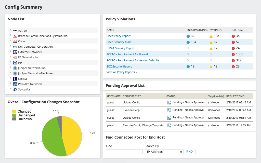Click the Linksys vendor icon
The image size is (261, 163).
pos(15,79)
